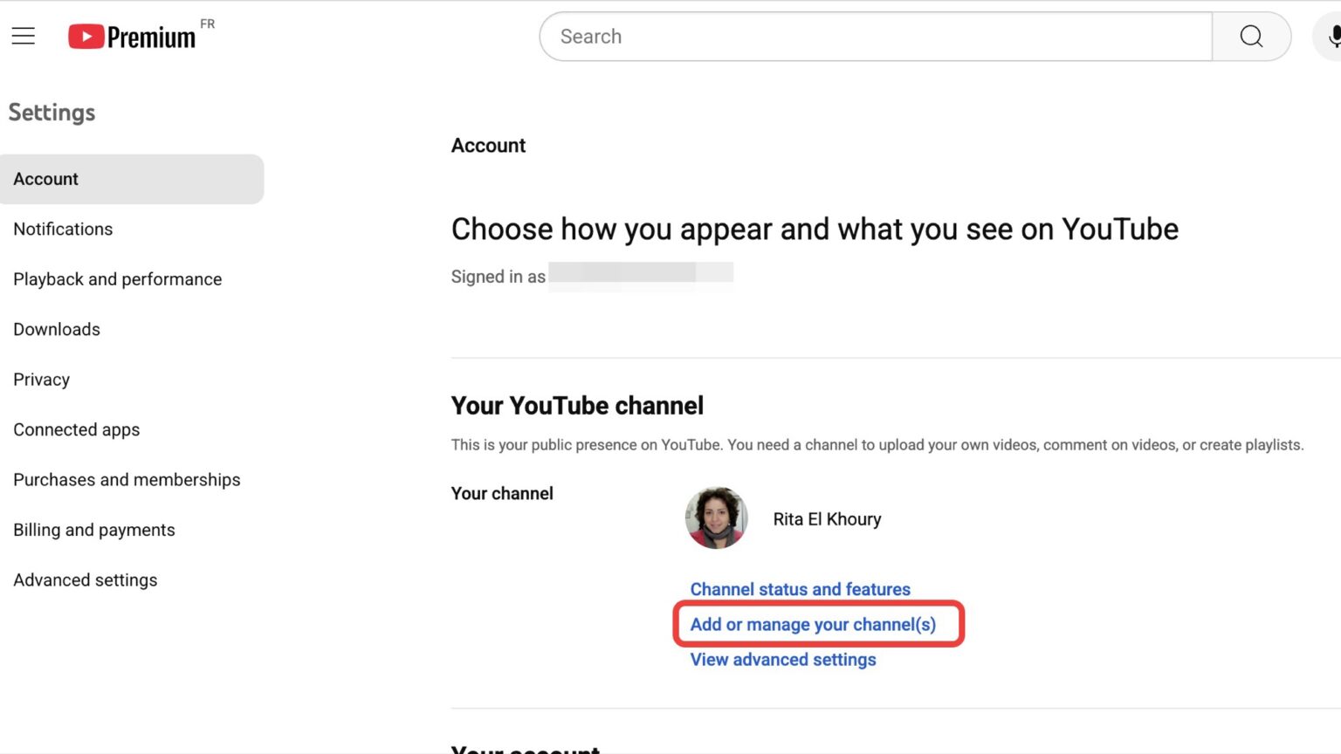Click the Settings page heading
1341x754 pixels.
tap(52, 112)
